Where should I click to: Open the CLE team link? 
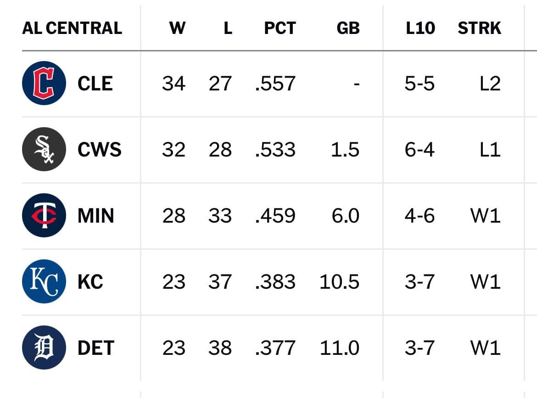point(95,84)
